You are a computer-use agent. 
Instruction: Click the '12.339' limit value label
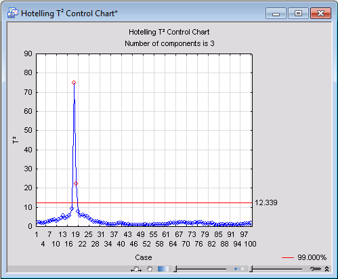(x=266, y=202)
